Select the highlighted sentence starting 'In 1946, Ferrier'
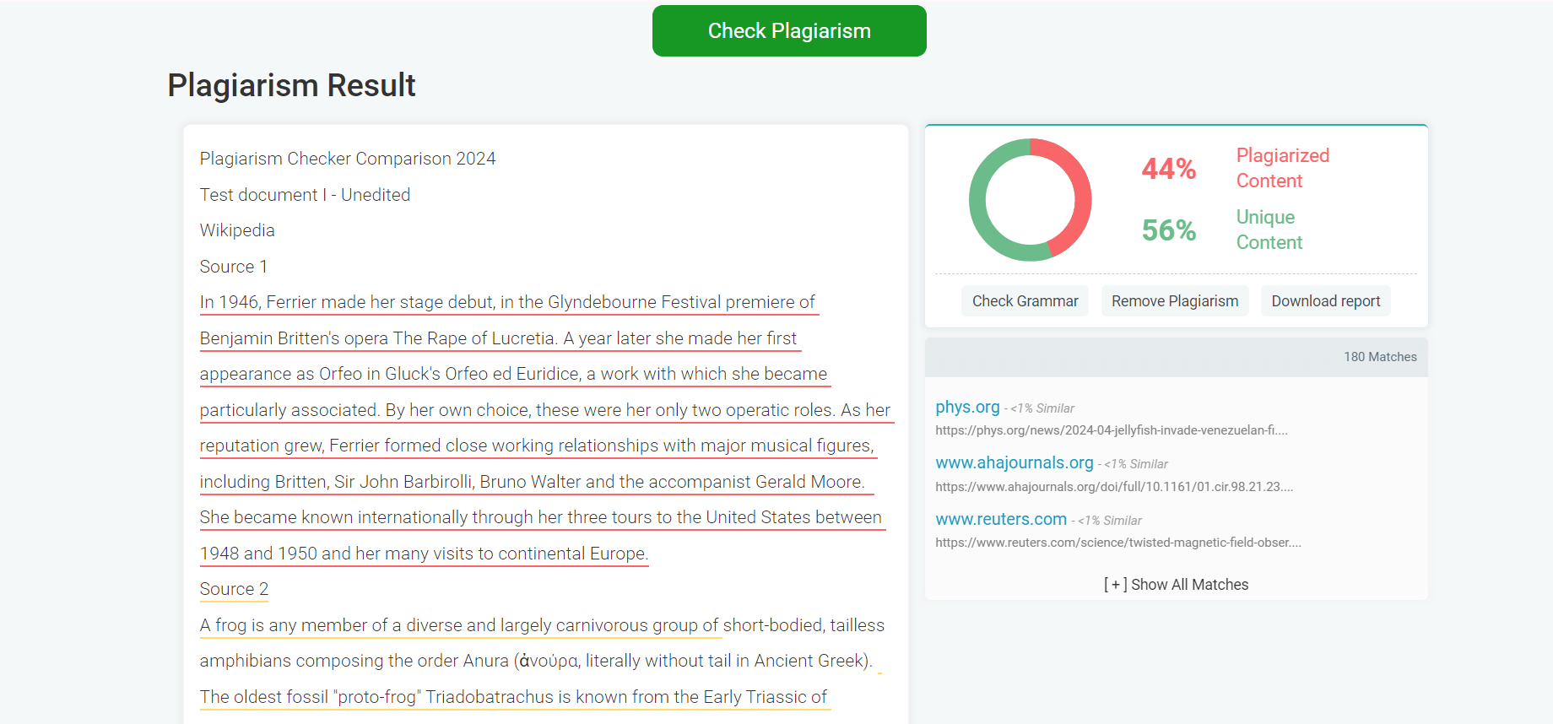Screen dimensions: 1553x724 506,302
